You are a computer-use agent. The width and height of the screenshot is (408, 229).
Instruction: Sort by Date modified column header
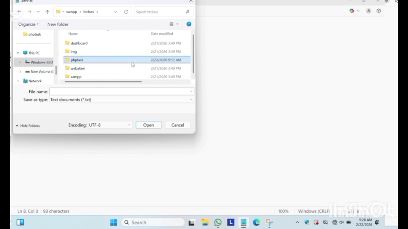(162, 34)
